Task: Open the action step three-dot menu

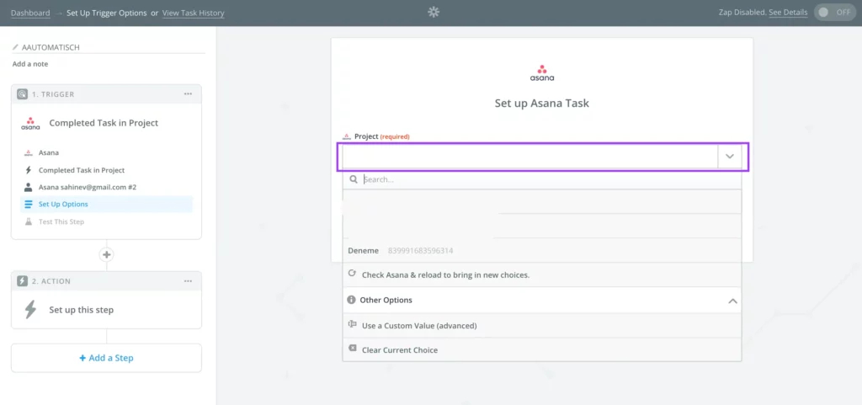Action: 188,281
